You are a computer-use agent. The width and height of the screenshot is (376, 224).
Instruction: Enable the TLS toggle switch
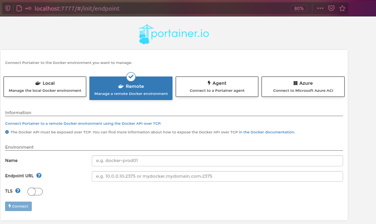click(35, 191)
